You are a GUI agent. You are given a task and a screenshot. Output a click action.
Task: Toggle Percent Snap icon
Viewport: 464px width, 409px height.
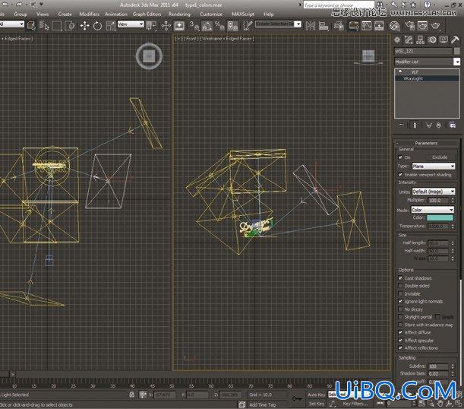[219, 26]
